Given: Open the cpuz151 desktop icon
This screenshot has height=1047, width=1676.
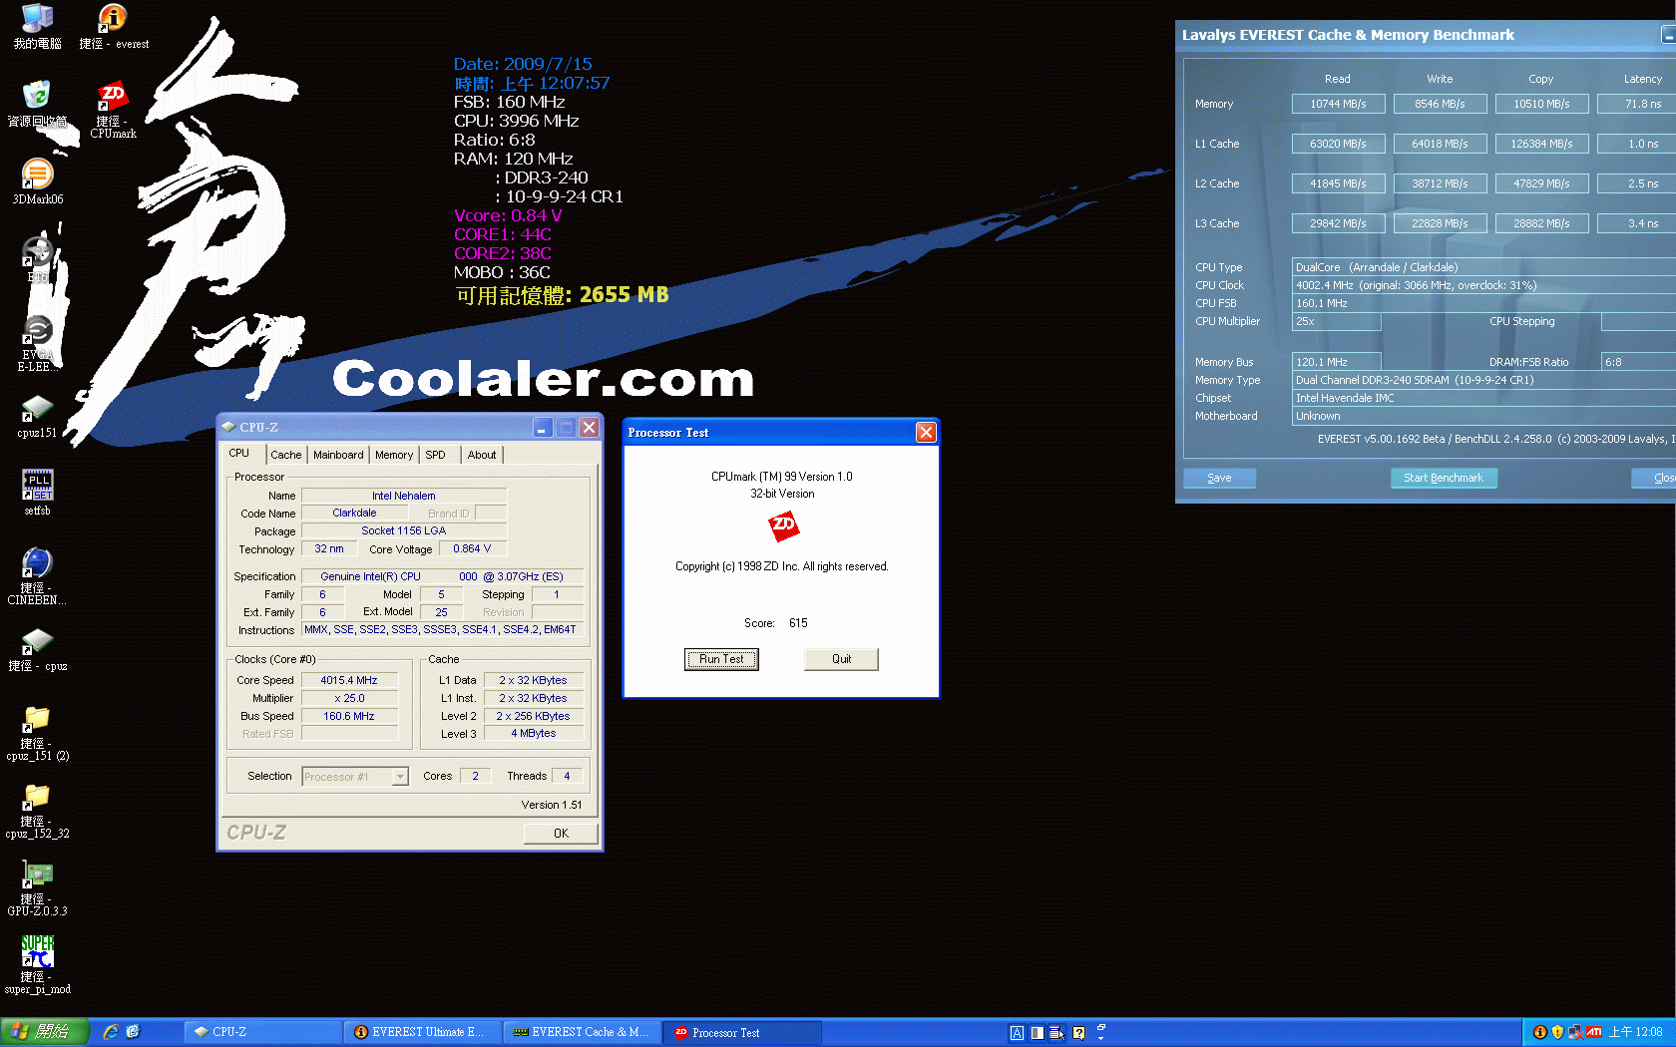Looking at the screenshot, I should click(37, 416).
